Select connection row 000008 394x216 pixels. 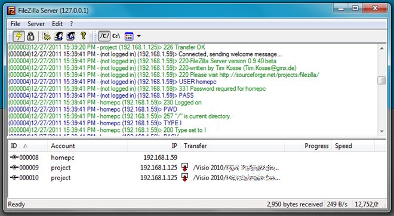[197, 158]
